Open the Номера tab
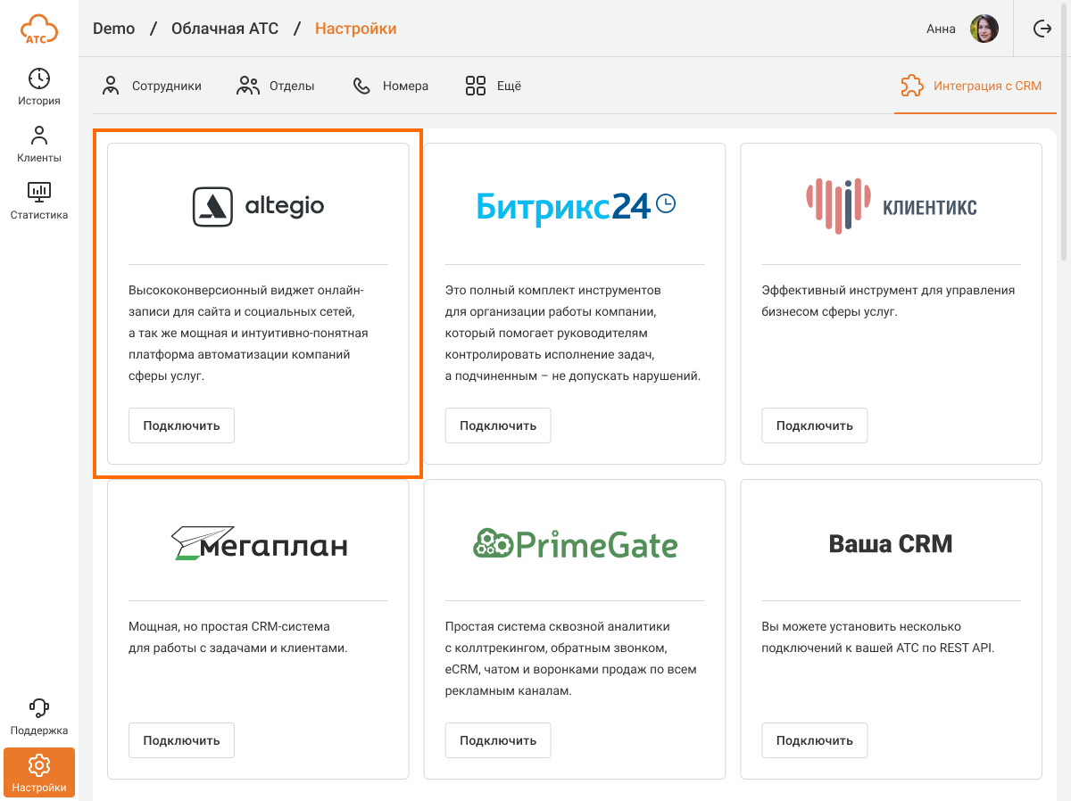 [x=391, y=87]
